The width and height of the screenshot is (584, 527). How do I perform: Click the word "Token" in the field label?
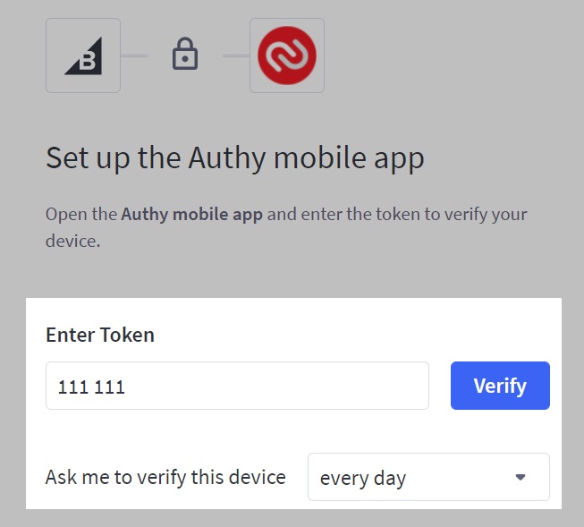click(x=126, y=335)
